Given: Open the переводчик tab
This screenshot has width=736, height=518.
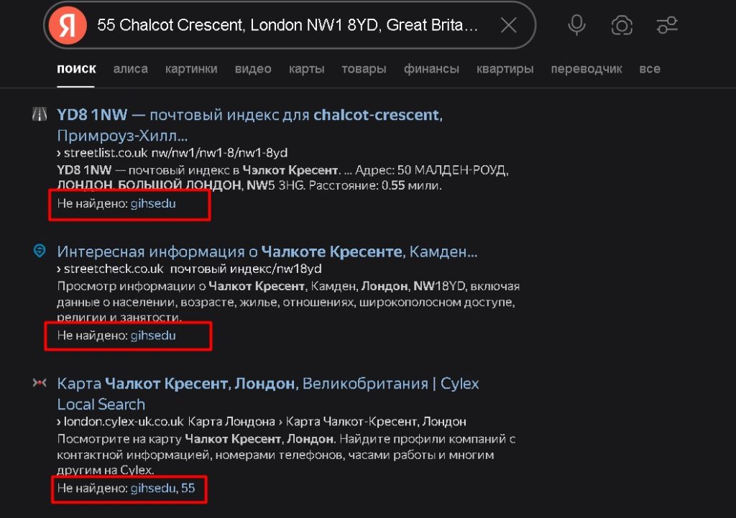Looking at the screenshot, I should coord(586,69).
